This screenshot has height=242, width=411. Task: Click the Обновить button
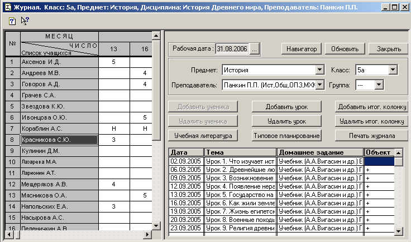point(345,49)
